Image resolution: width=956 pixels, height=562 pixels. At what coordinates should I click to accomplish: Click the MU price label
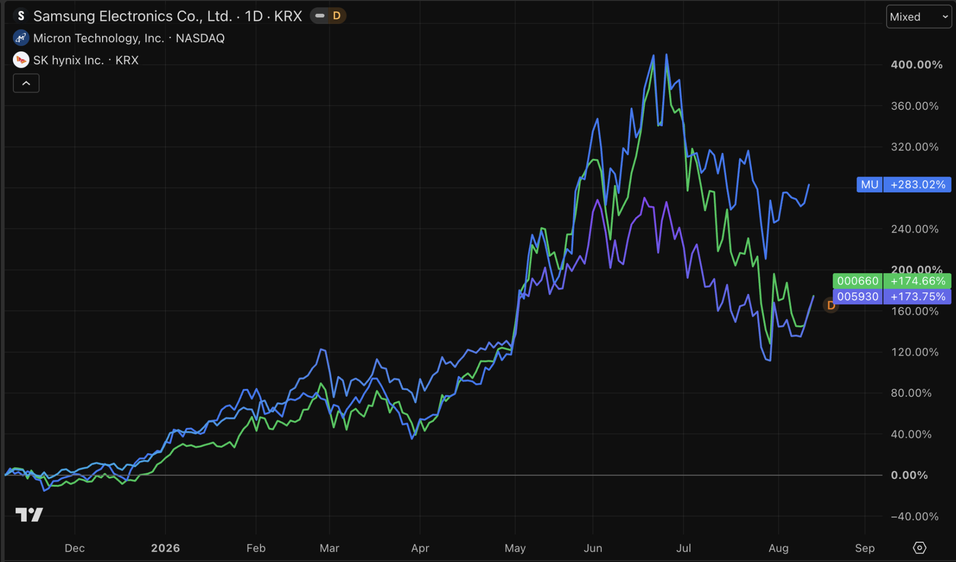pyautogui.click(x=869, y=185)
